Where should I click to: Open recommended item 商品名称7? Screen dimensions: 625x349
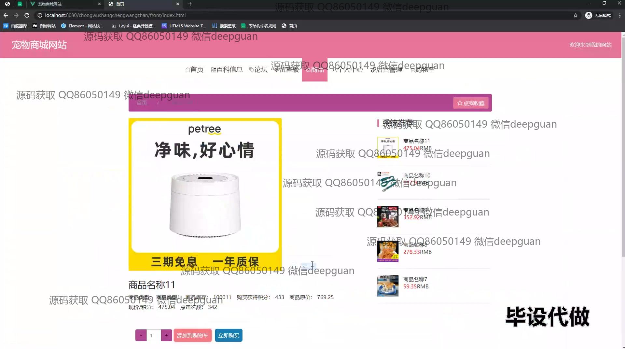point(415,279)
